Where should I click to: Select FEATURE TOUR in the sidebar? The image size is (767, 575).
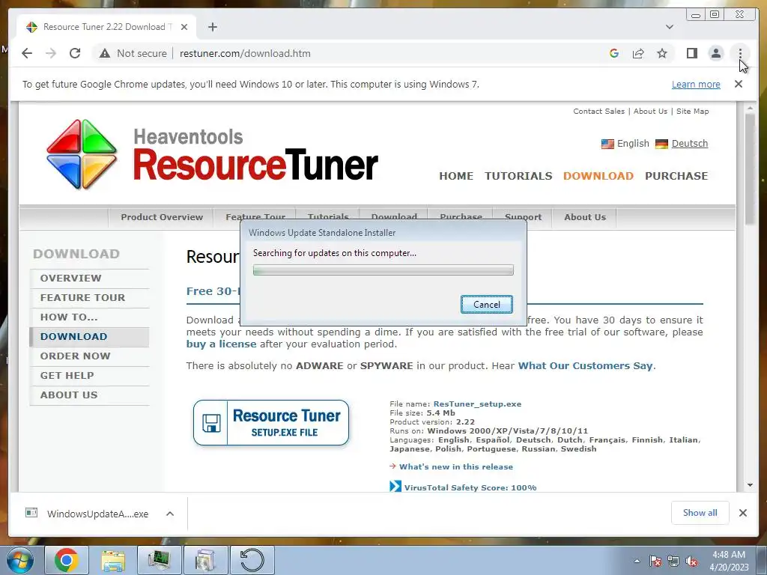point(90,298)
